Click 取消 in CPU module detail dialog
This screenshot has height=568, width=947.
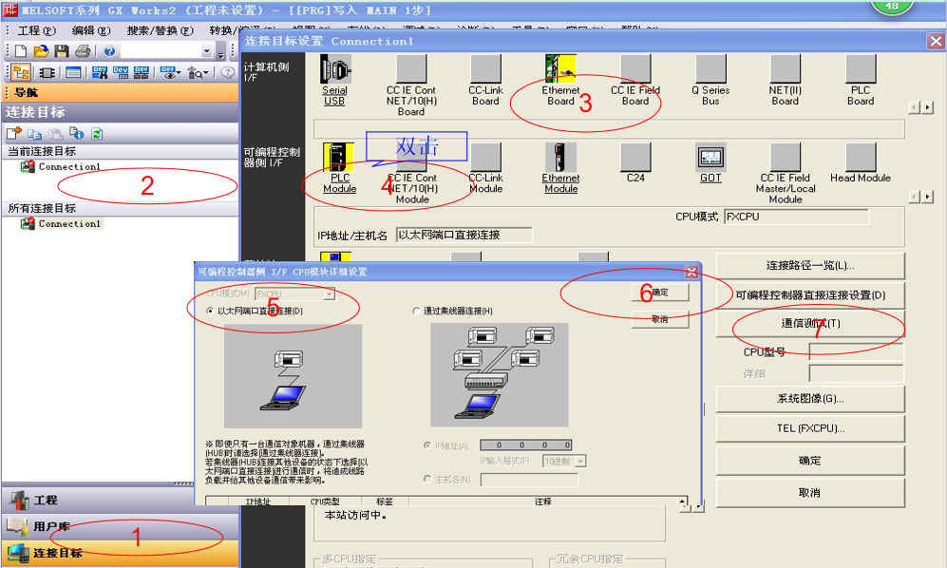click(659, 319)
